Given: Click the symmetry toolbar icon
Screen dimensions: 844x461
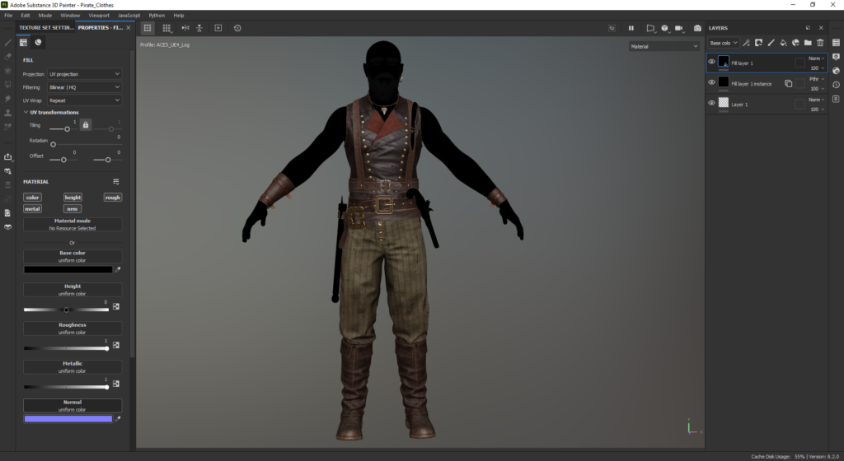Looking at the screenshot, I should (185, 28).
